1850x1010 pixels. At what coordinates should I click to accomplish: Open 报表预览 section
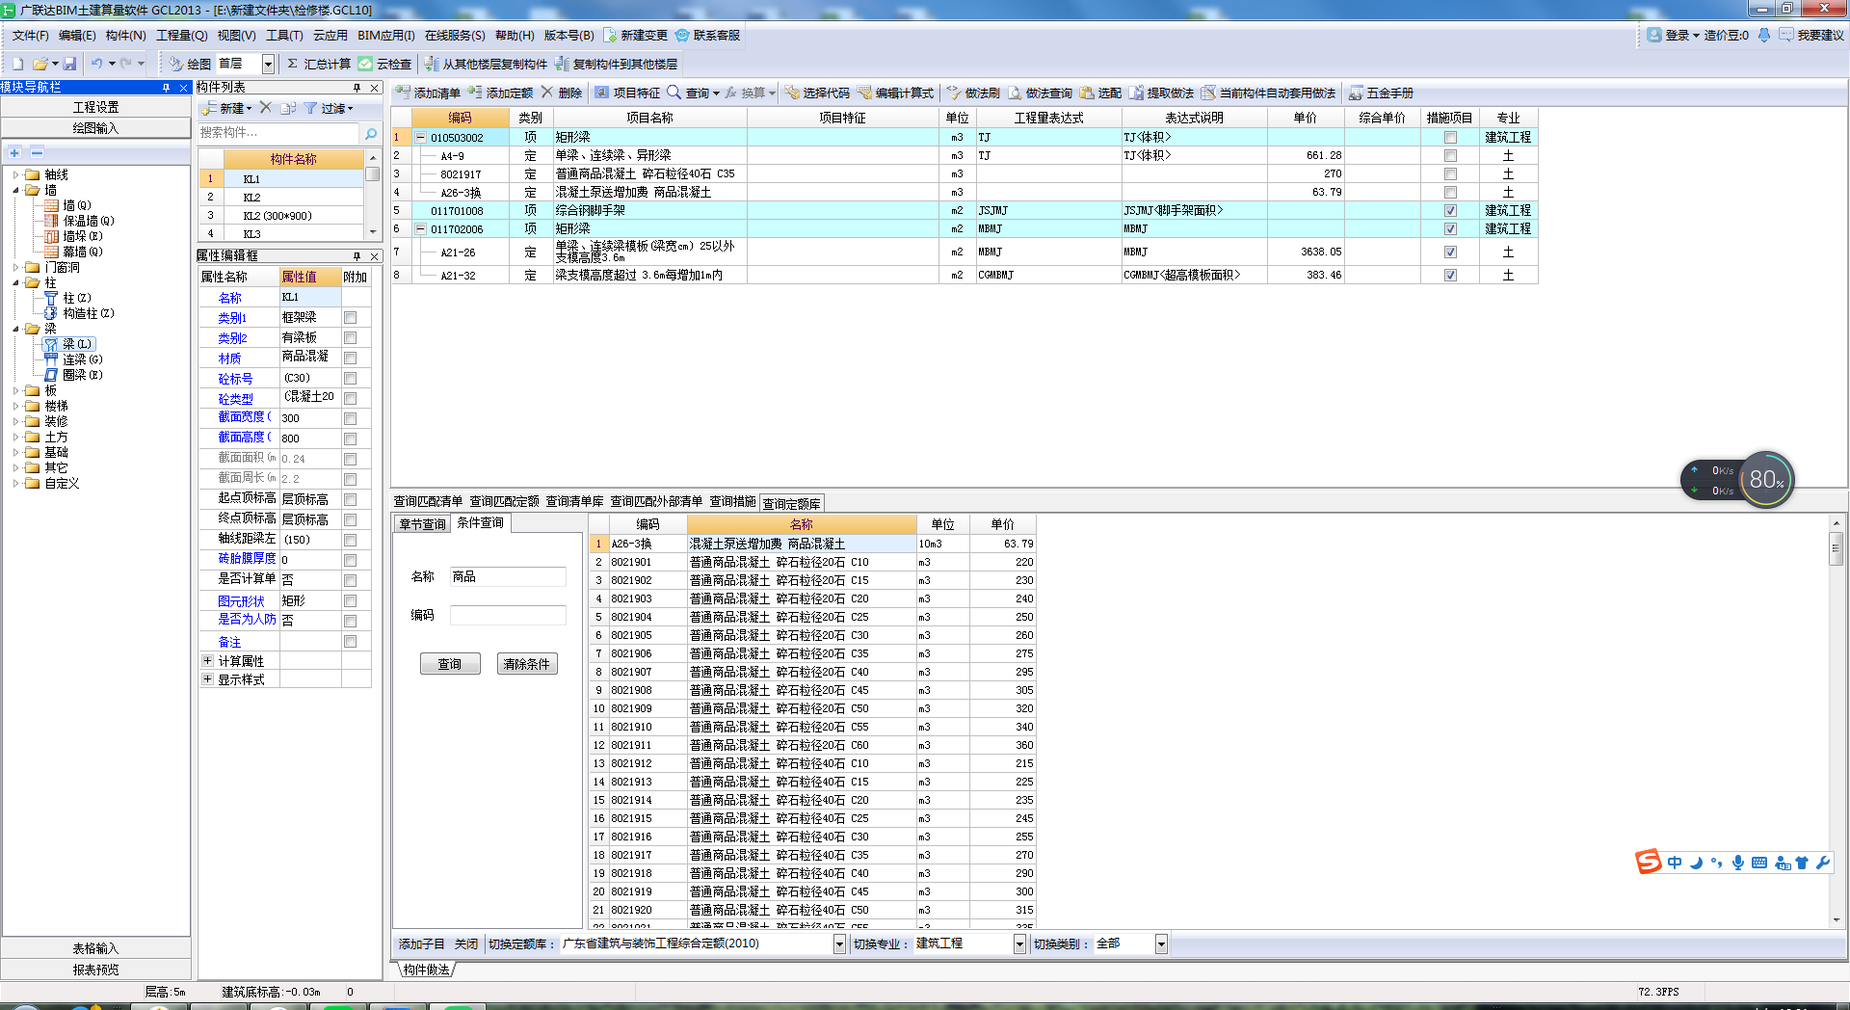click(x=95, y=970)
